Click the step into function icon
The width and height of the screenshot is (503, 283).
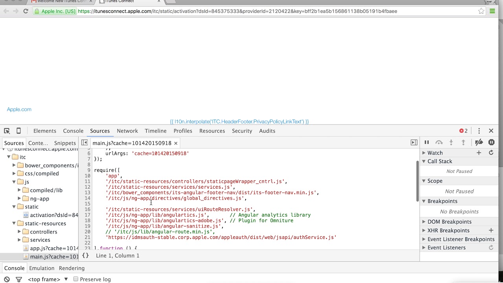(451, 142)
